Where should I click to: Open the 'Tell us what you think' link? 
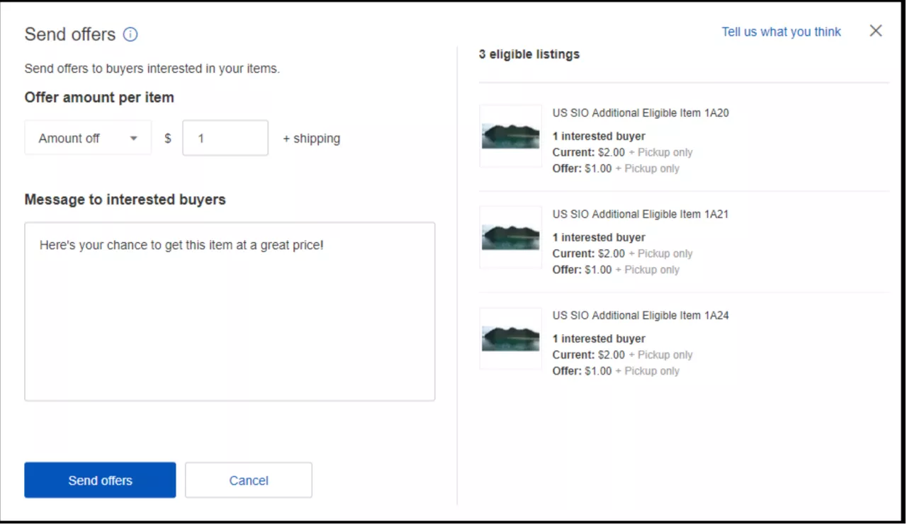(x=781, y=32)
